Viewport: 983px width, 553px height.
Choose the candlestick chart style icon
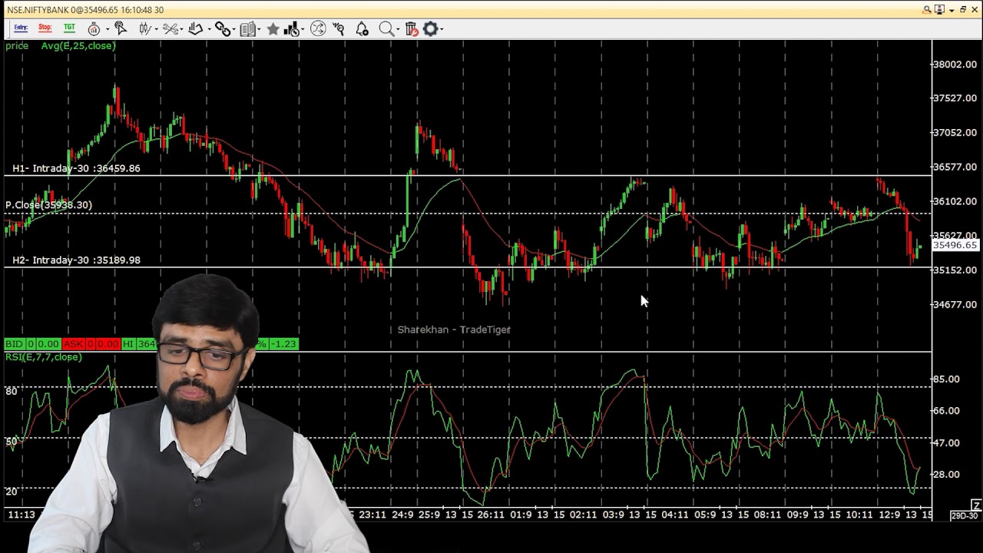pos(144,29)
